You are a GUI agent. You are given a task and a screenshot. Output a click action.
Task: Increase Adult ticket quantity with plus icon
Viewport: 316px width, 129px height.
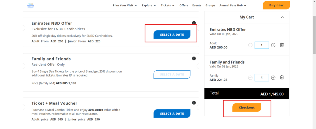pyautogui.click(x=273, y=45)
